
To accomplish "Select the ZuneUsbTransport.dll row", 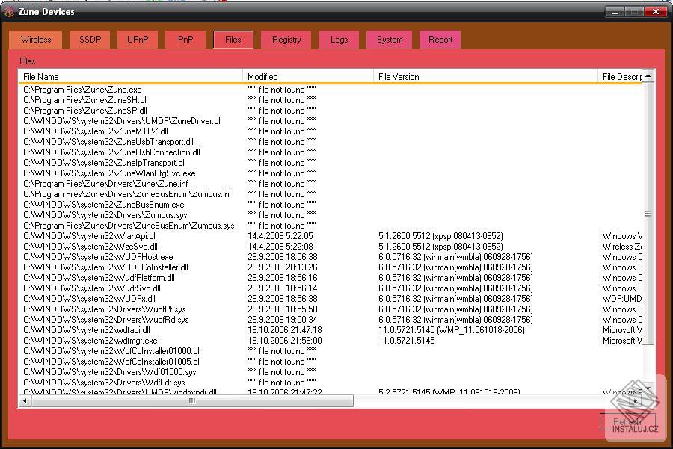I will pyautogui.click(x=331, y=142).
